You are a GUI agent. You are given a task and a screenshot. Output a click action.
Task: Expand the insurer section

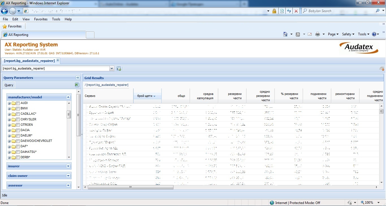click(x=68, y=166)
